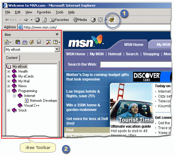Click the History clock icon
The height and width of the screenshot is (155, 174).
93,20
